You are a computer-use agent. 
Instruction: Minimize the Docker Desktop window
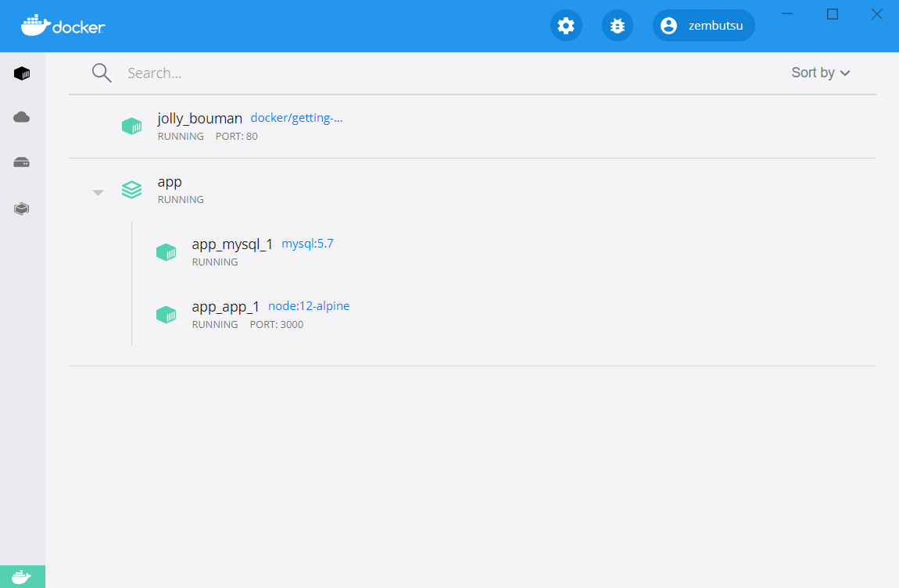point(787,14)
